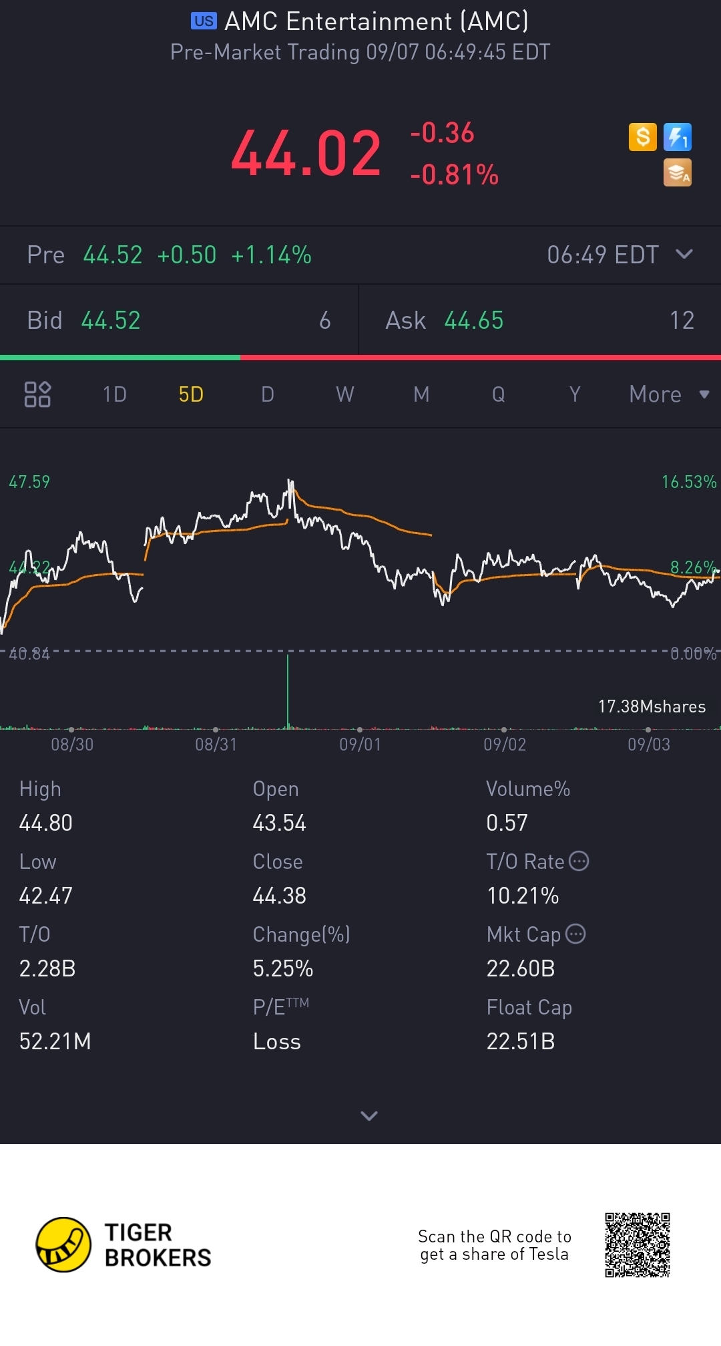Tap the High value 44.80

pos(46,823)
